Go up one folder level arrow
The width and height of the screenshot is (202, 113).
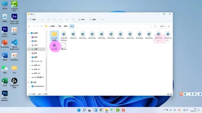41,26
